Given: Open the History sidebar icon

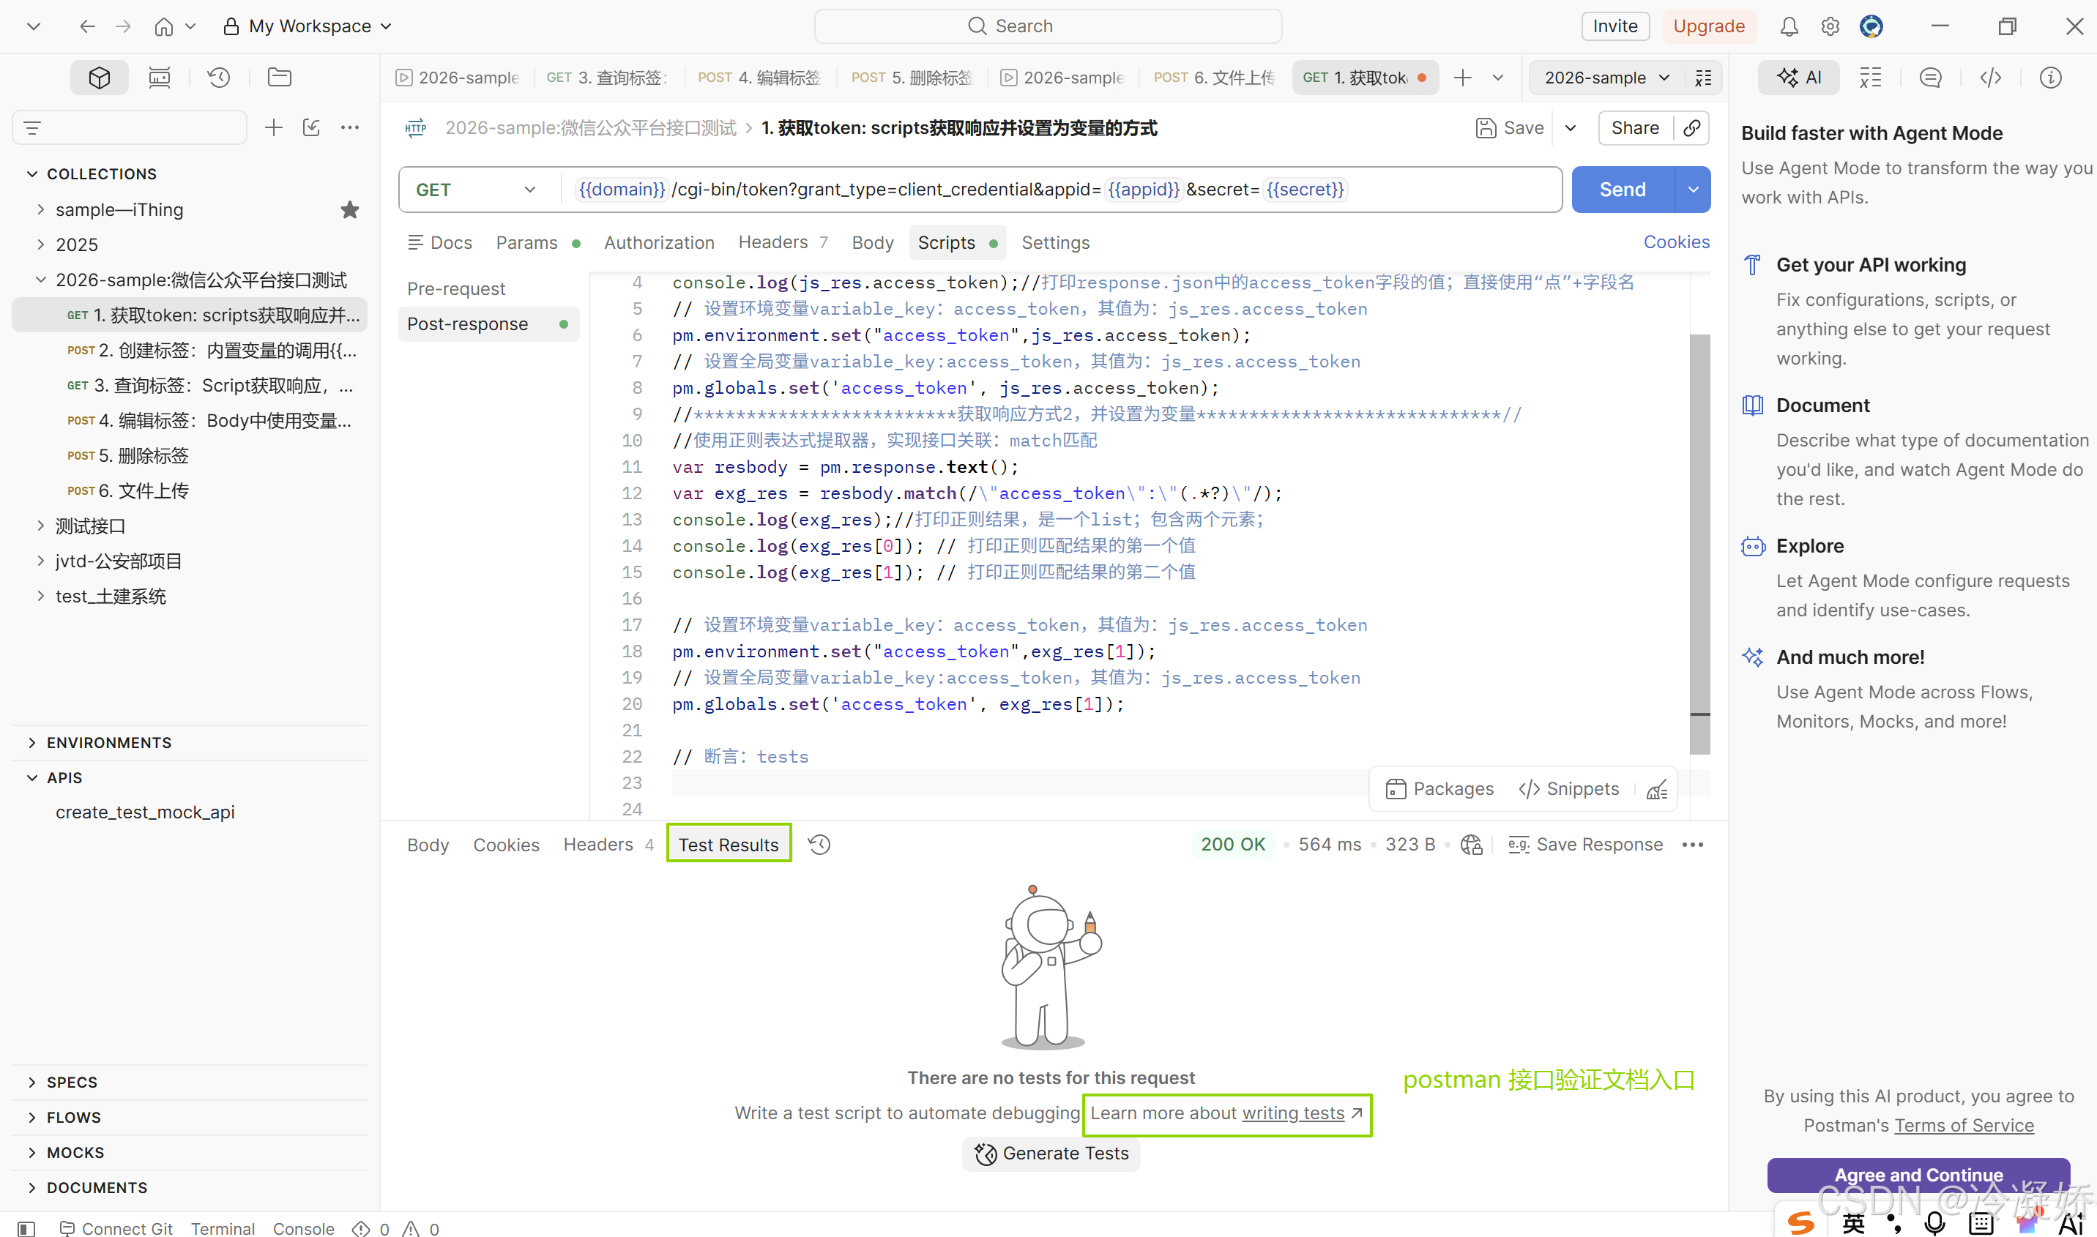Looking at the screenshot, I should click(x=219, y=78).
